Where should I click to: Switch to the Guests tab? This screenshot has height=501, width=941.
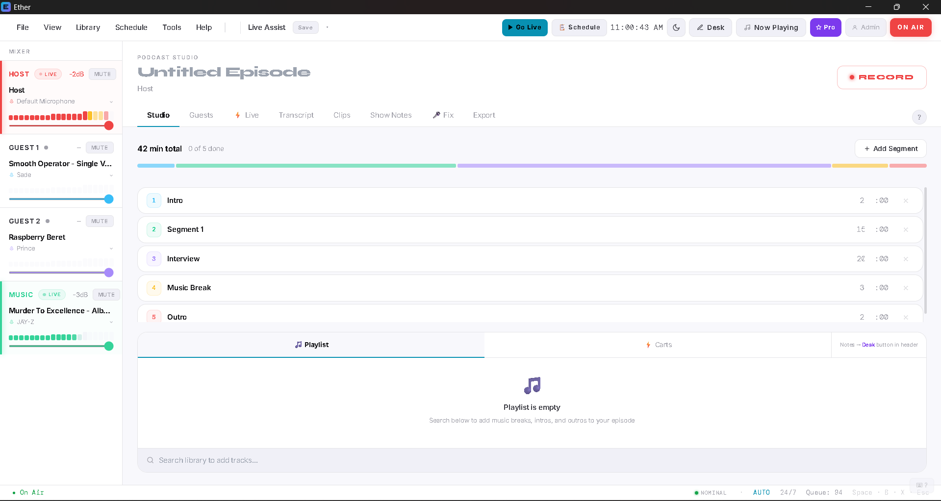coord(201,115)
